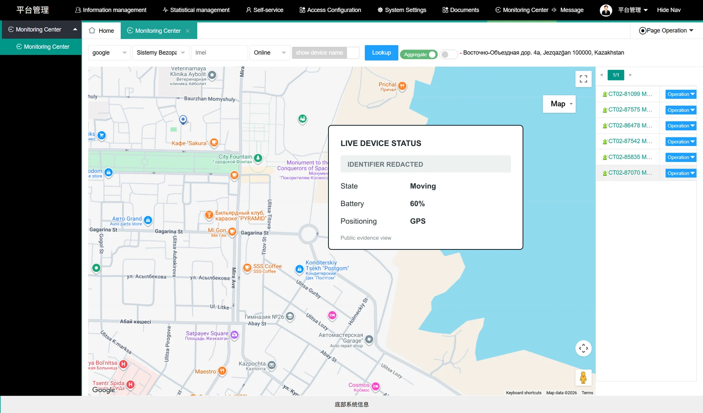Click the Автомастерская Garage marker
Screen dimensions: 703x413
tap(369, 339)
